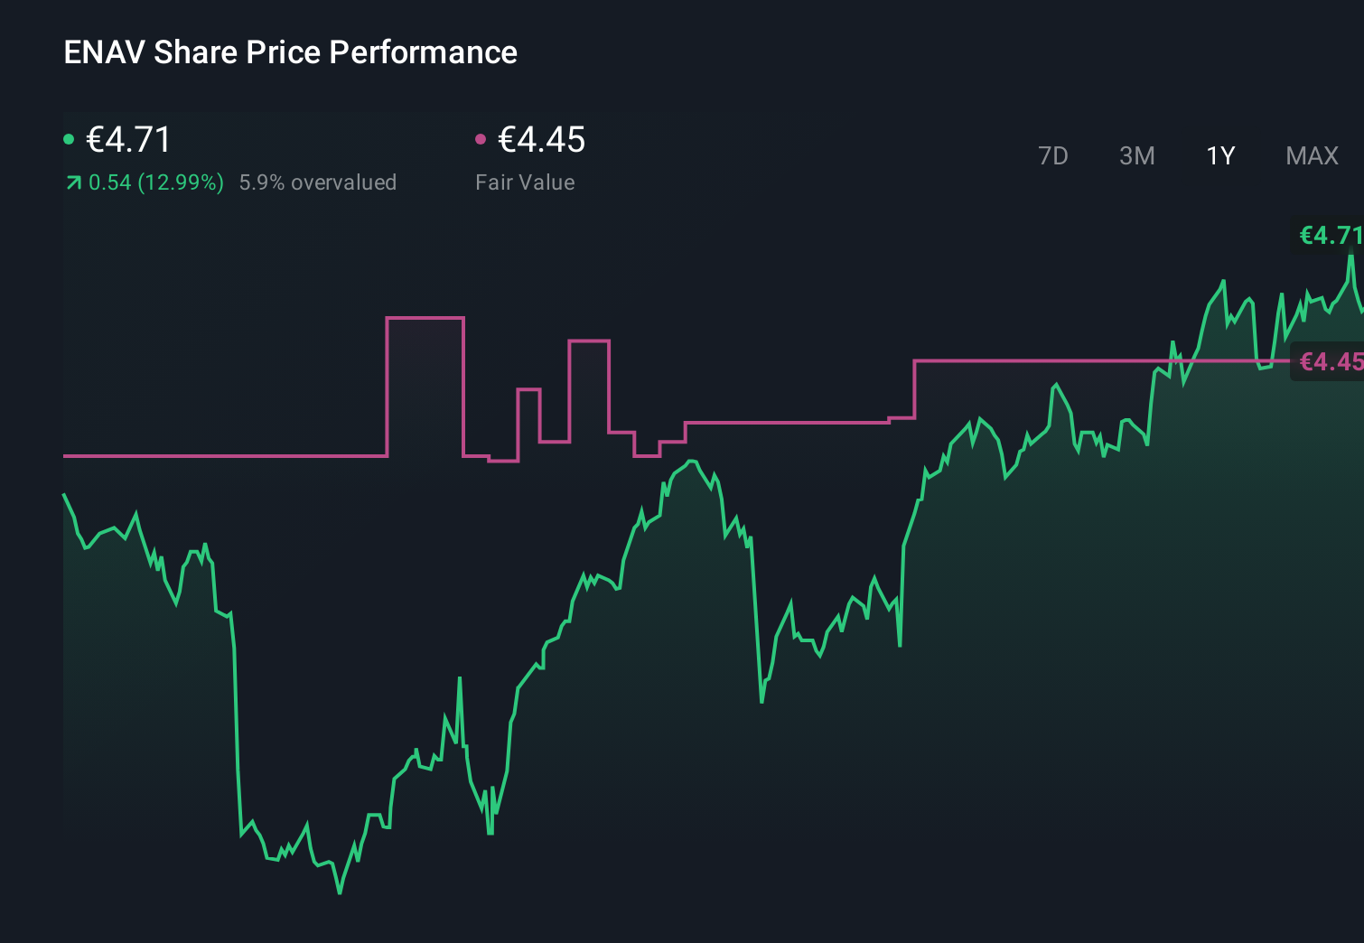This screenshot has height=943, width=1364.
Task: Click the ENAV Share Price Performance title
Action: pos(290,52)
